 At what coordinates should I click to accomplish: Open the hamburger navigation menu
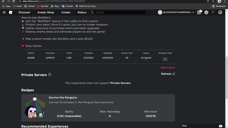4,12
